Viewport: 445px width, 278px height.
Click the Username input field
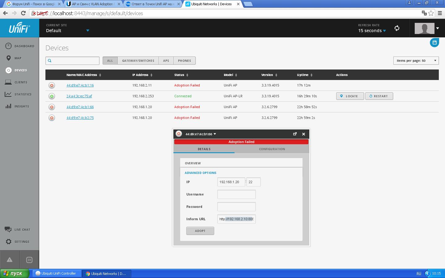[x=236, y=194]
